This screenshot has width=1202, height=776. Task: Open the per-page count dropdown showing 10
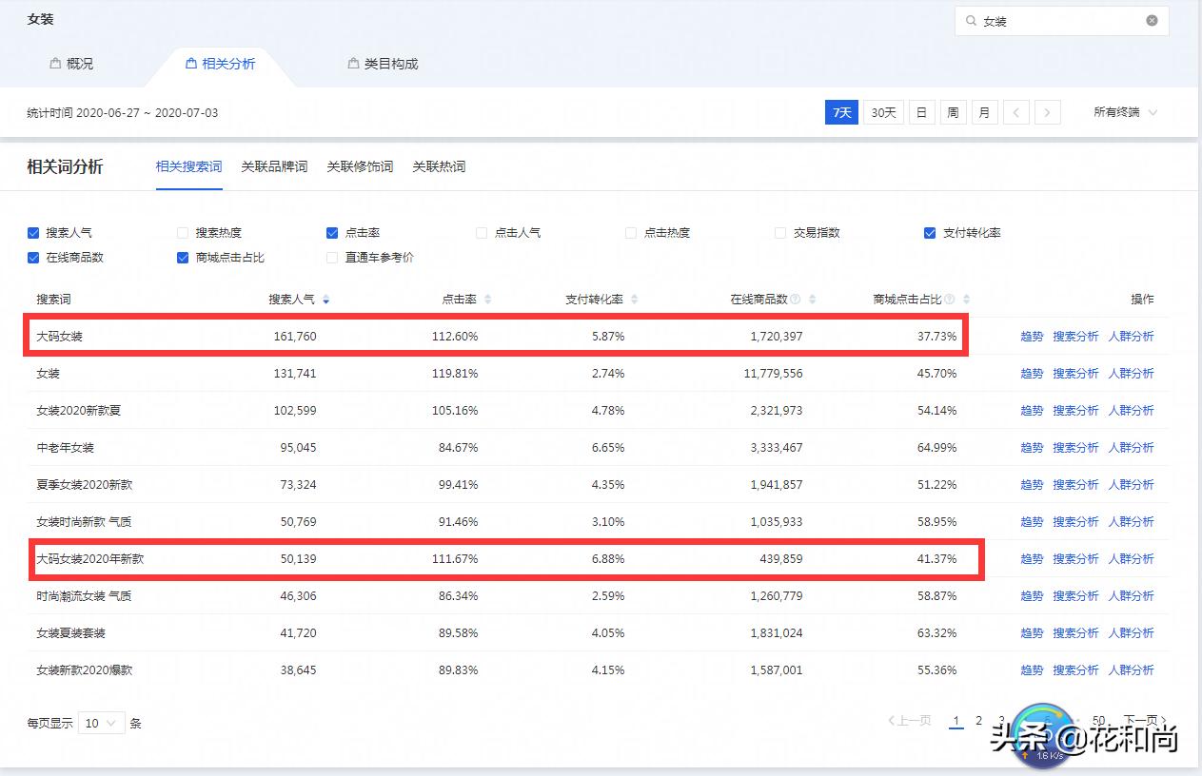click(101, 723)
